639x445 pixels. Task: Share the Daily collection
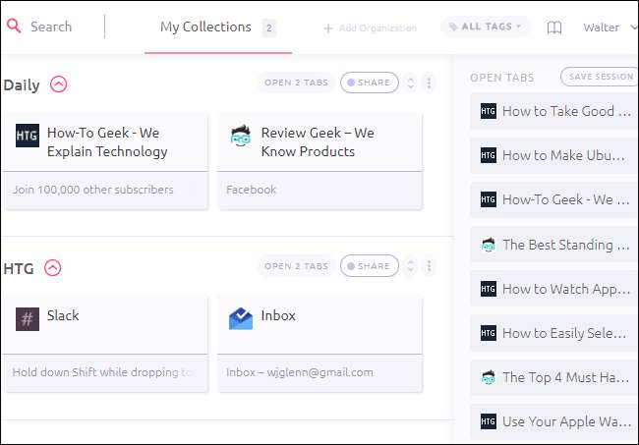point(370,83)
